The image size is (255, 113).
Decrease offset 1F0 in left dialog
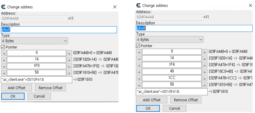pyautogui.click(x=4, y=66)
